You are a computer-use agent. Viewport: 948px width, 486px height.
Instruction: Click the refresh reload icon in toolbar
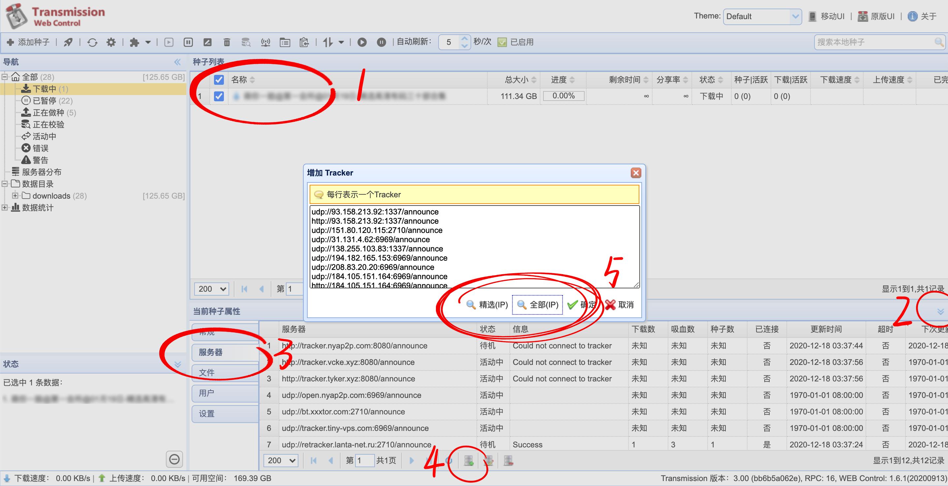pyautogui.click(x=92, y=42)
